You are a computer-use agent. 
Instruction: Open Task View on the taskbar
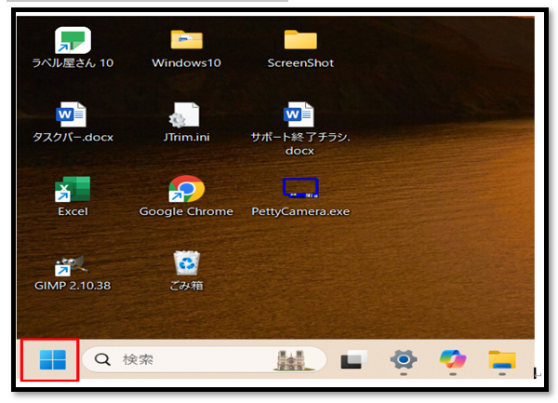[353, 359]
